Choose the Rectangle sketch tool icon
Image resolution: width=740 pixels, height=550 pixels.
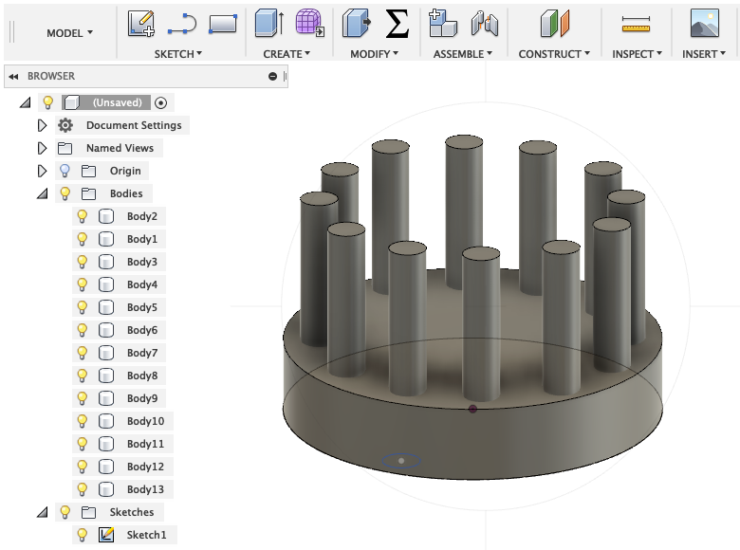223,24
